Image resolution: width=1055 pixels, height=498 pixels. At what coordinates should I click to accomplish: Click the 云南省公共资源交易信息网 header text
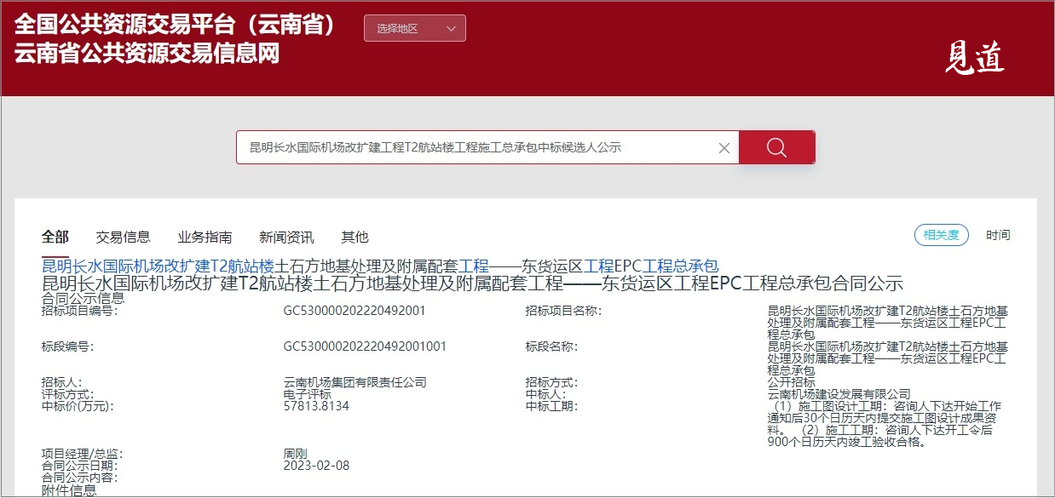(x=147, y=54)
